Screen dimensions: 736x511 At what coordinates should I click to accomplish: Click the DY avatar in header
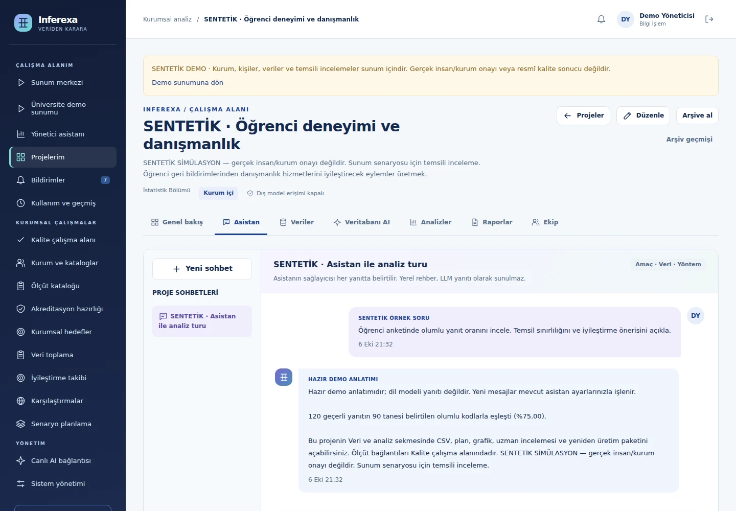coord(626,19)
